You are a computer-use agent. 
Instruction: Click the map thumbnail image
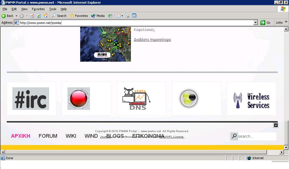pos(105,44)
